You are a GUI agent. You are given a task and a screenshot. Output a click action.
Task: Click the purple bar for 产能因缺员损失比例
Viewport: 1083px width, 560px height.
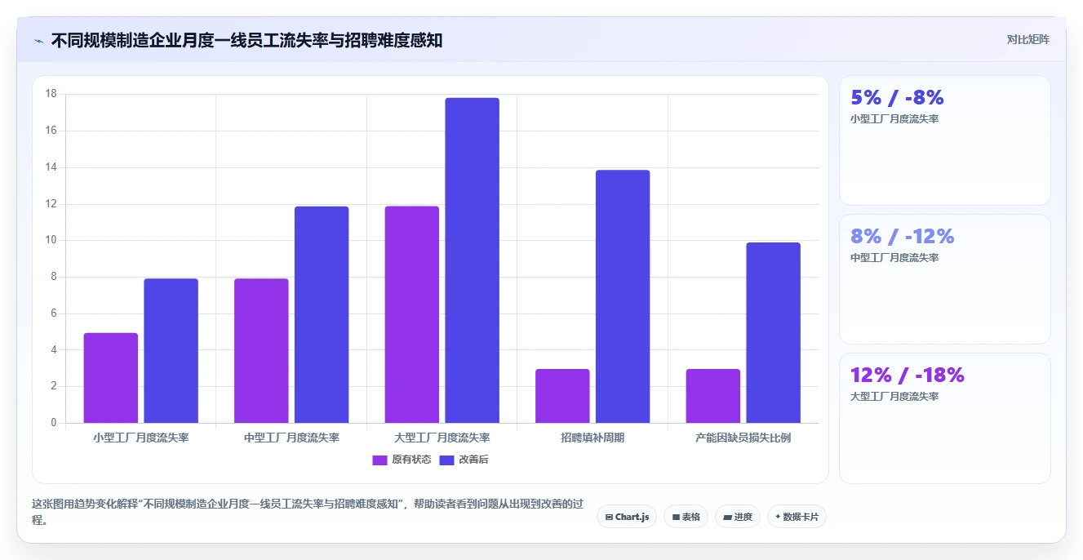tap(713, 396)
